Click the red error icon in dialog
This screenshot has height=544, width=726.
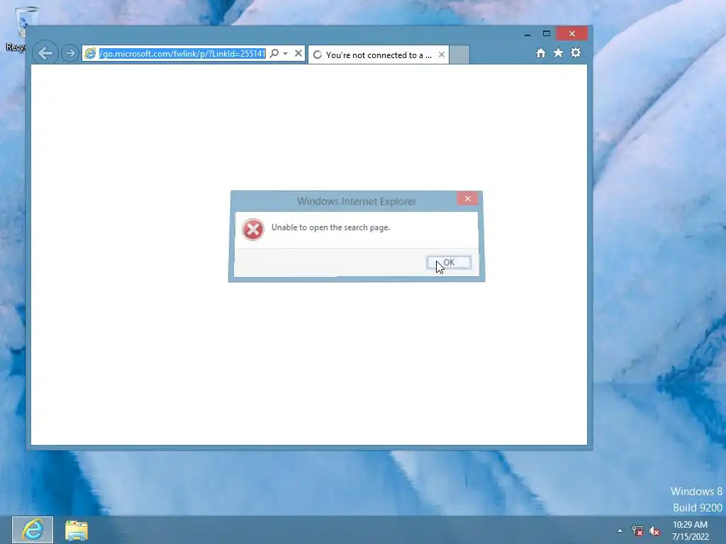coord(253,229)
